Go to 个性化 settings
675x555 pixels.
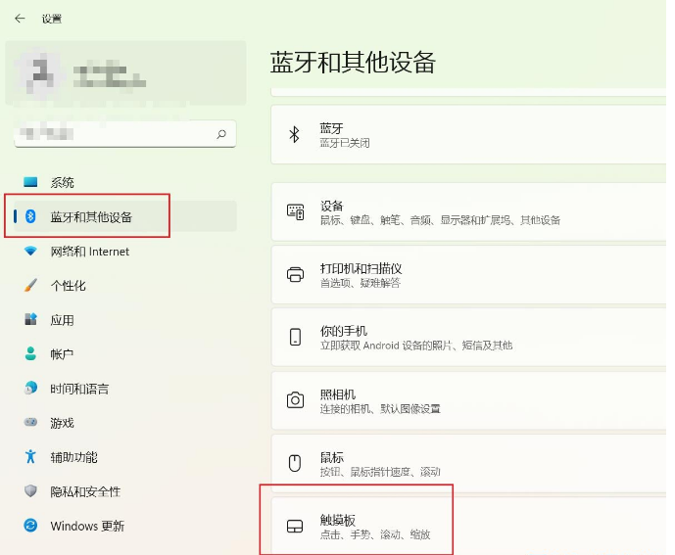pyautogui.click(x=68, y=286)
